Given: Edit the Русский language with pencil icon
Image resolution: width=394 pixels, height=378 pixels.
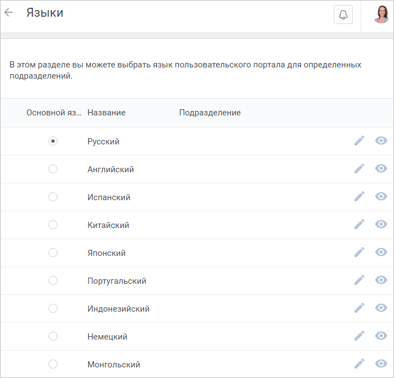Looking at the screenshot, I should pos(359,140).
